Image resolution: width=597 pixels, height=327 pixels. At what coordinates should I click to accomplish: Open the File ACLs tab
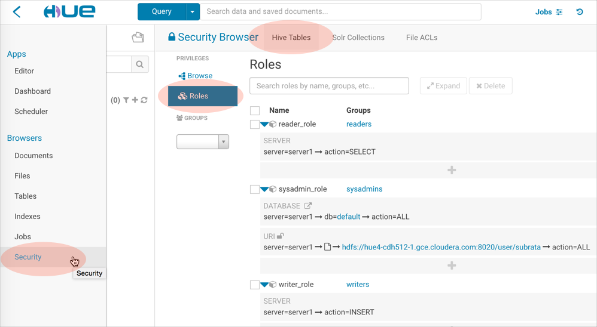pyautogui.click(x=422, y=38)
